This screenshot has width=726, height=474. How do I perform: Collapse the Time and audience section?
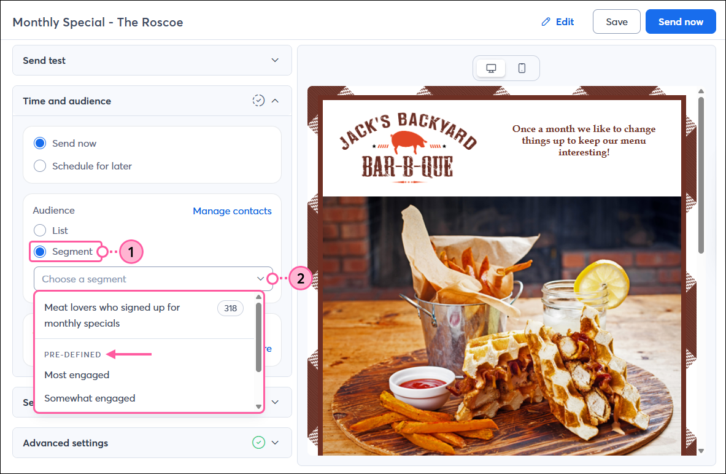[275, 101]
